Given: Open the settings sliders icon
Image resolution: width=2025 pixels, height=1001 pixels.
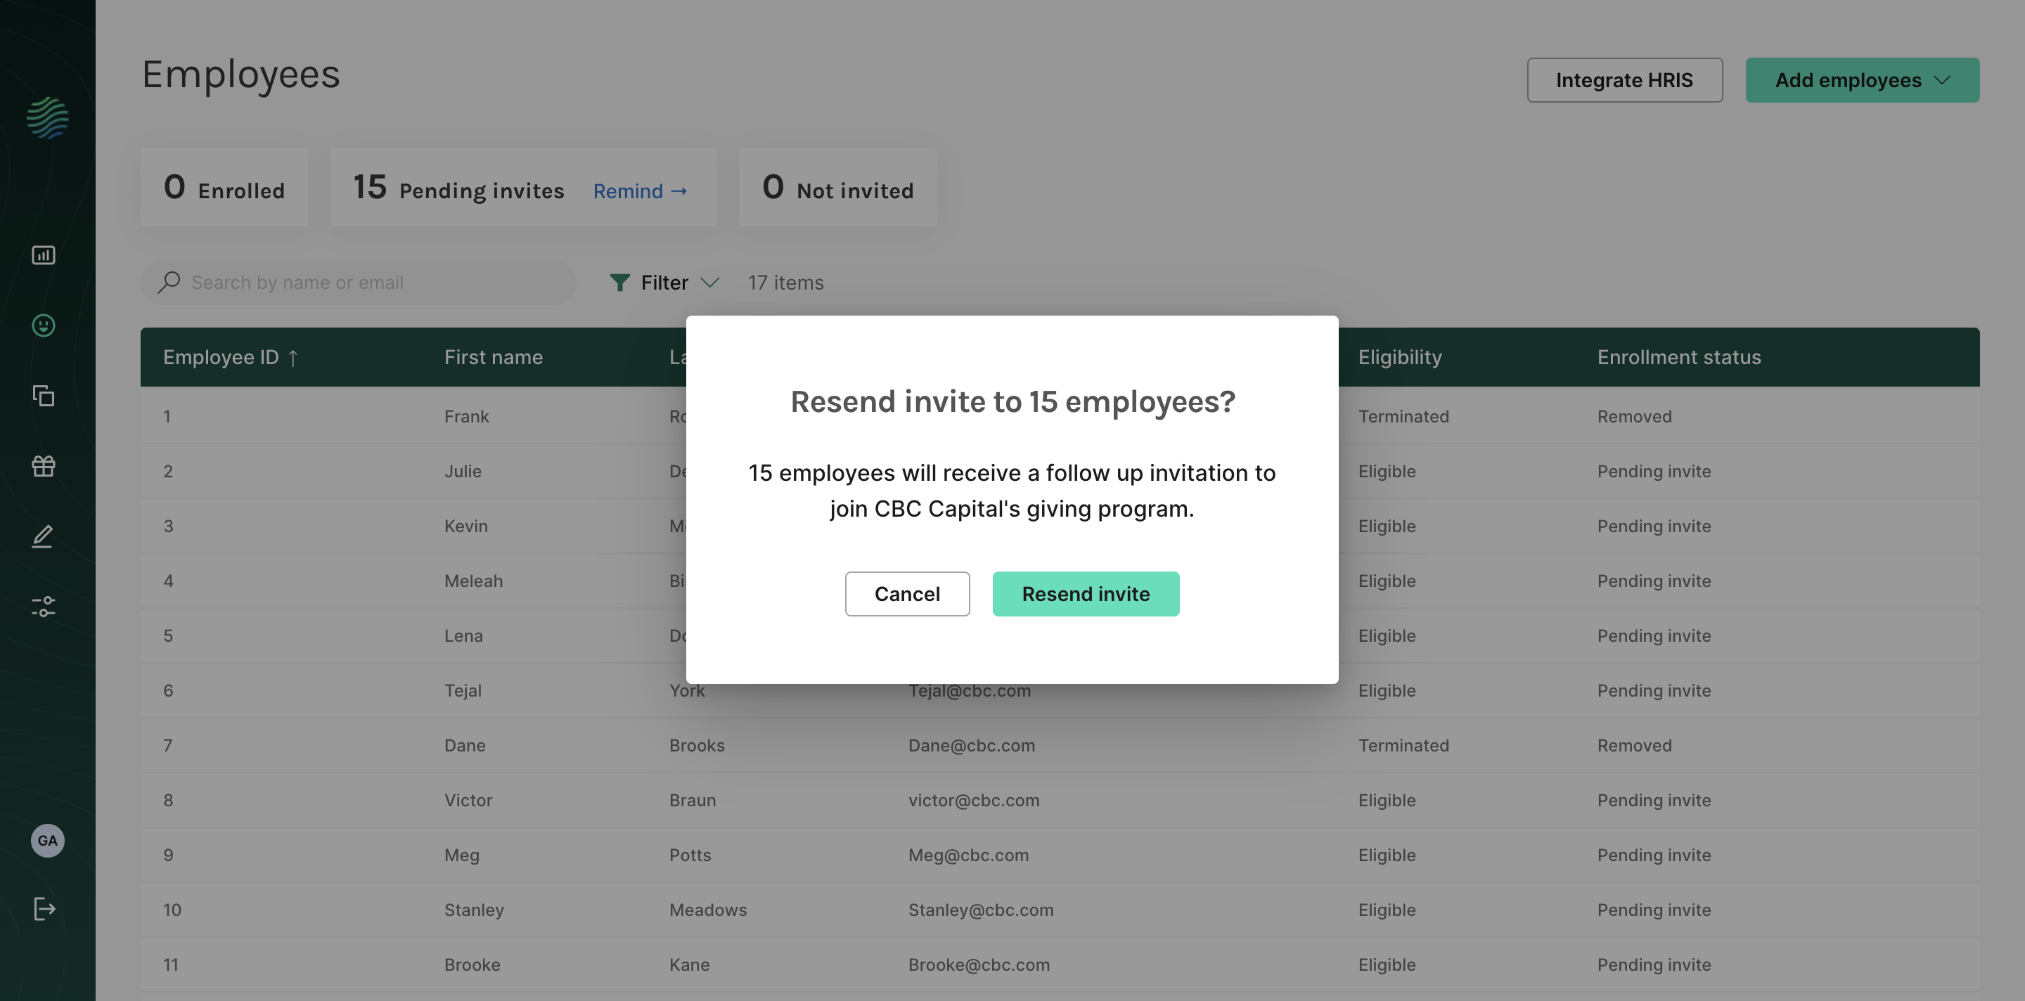Looking at the screenshot, I should point(43,606).
